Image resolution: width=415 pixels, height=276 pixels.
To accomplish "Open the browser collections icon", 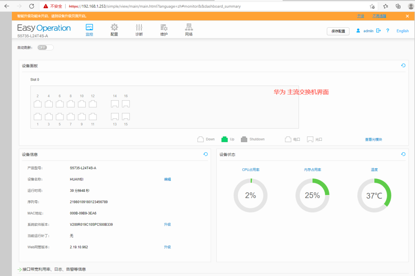I will click(x=398, y=6).
